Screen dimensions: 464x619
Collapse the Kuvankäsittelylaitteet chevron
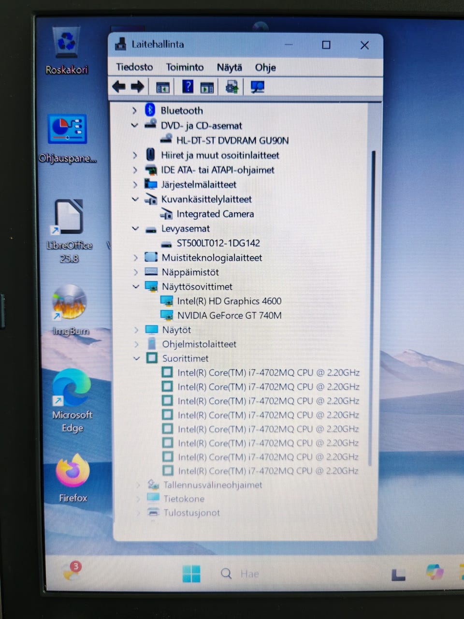pos(135,199)
